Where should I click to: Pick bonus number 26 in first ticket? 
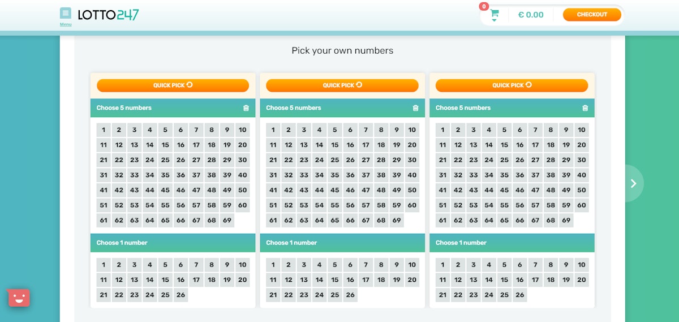pos(181,295)
